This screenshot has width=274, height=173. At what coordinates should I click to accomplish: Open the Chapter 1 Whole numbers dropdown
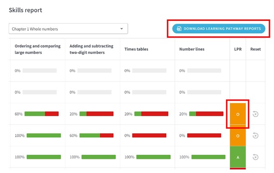pos(68,29)
